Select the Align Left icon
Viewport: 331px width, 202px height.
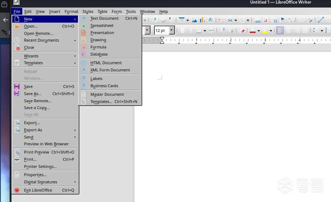[x=280, y=30]
